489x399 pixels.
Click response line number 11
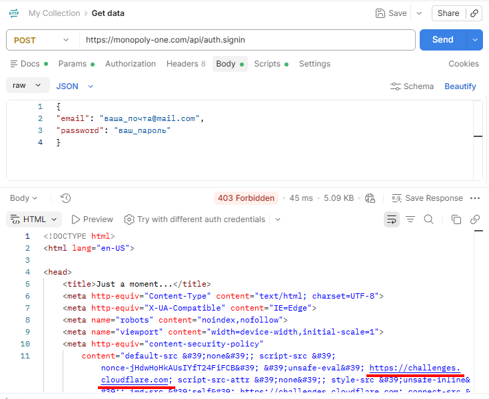(25, 356)
